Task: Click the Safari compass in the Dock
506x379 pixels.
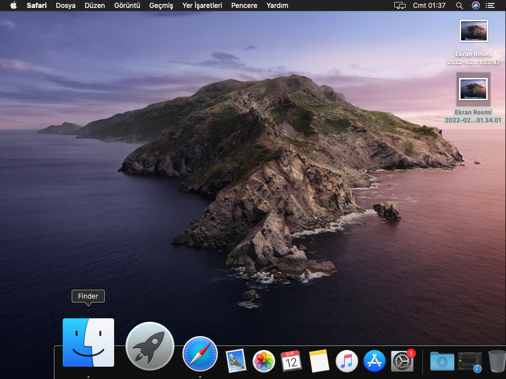Action: (200, 353)
